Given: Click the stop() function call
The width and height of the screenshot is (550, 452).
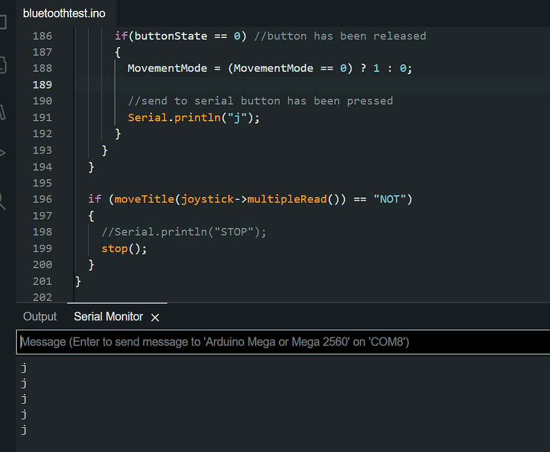Looking at the screenshot, I should click(124, 249).
